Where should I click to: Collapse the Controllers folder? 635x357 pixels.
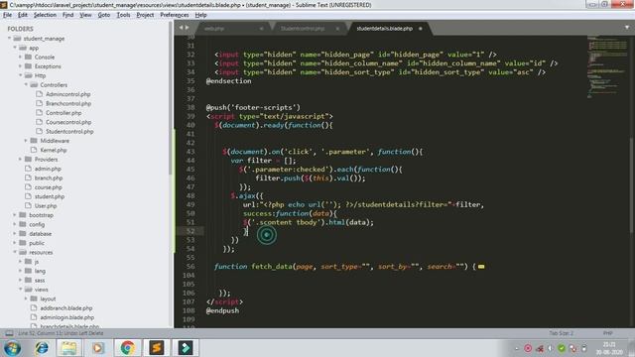tap(26, 85)
